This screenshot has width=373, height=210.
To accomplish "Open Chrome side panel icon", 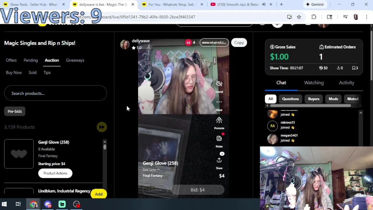I will tap(330, 17).
